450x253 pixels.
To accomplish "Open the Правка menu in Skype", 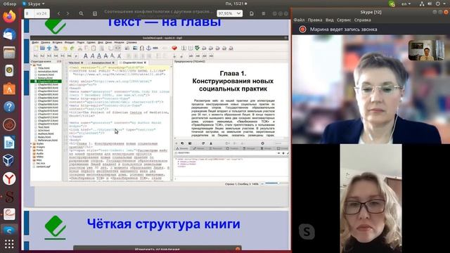I will [x=315, y=20].
